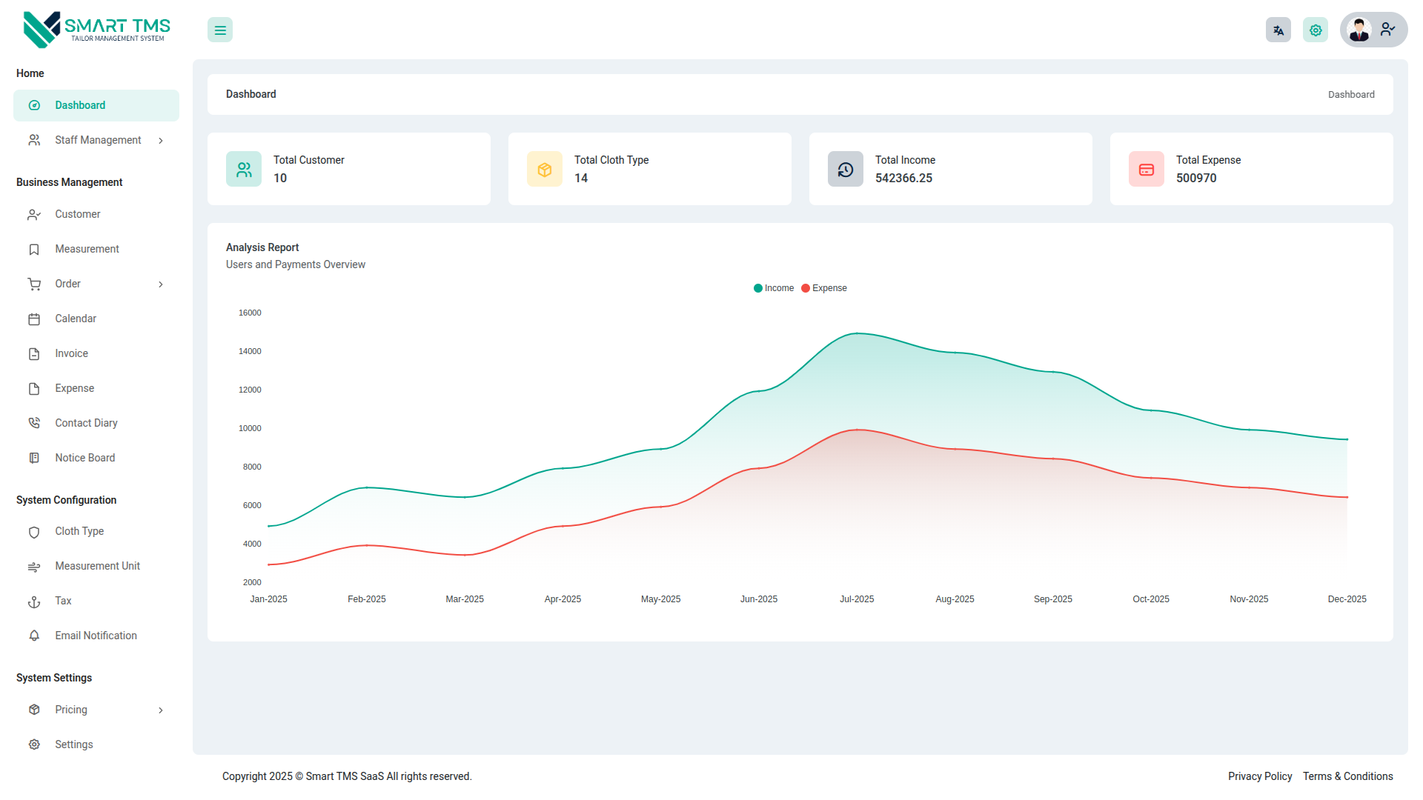Viewport: 1423px width, 800px height.
Task: Open the Measurement Unit menu item
Action: tap(97, 566)
